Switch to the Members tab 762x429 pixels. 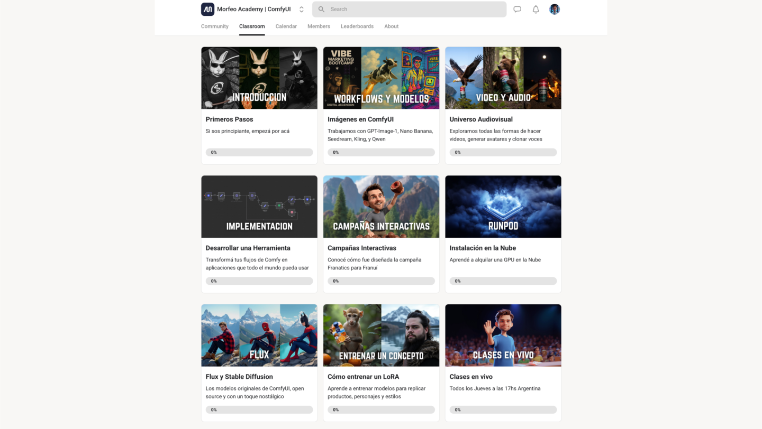point(319,26)
